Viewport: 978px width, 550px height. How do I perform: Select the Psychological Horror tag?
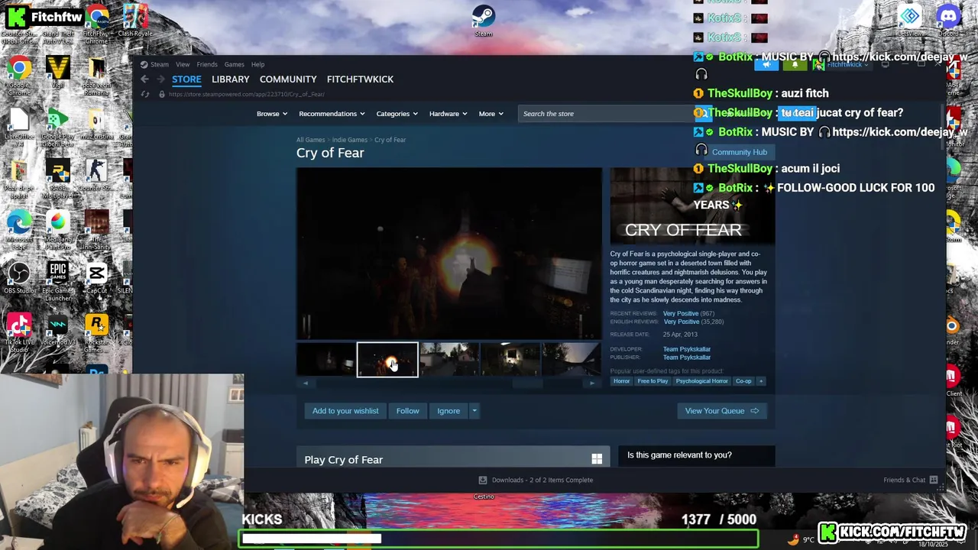pos(701,381)
